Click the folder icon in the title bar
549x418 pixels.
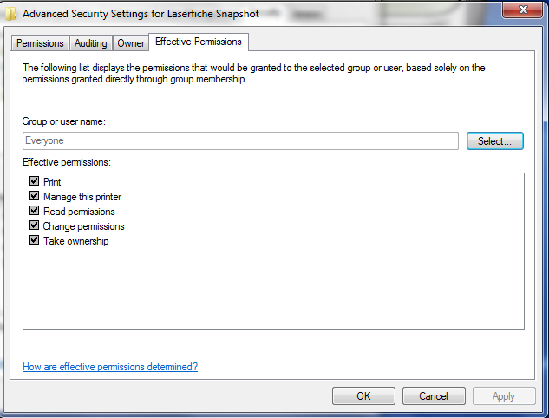[x=10, y=14]
